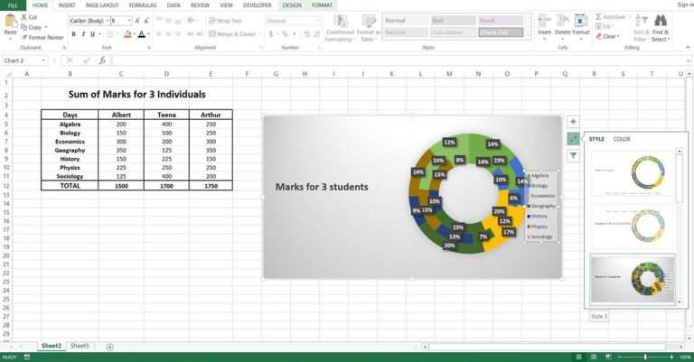
Task: Click the Copy icon in Clipboard group
Action: tap(23, 27)
